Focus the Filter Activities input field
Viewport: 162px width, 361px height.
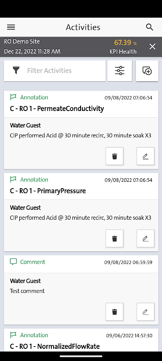point(54,71)
